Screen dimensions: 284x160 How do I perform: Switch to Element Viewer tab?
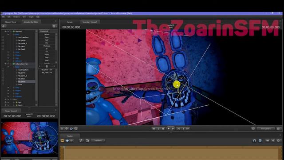point(11,22)
